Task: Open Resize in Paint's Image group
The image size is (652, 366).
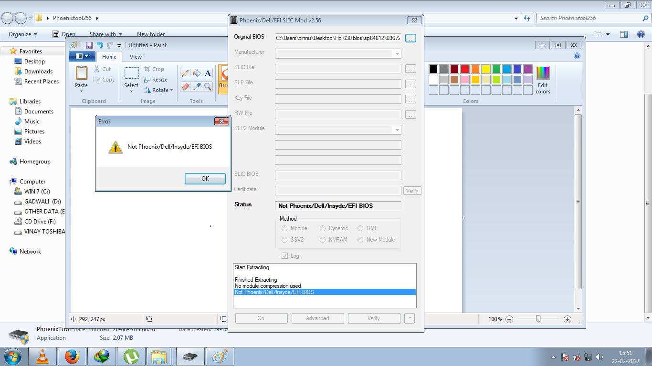Action: click(156, 80)
